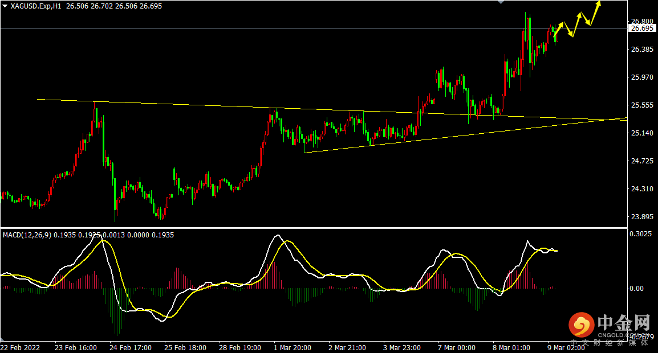Click the 7 Mar 00:00 time label
Screen dimensions: 658x353
pyautogui.click(x=456, y=347)
